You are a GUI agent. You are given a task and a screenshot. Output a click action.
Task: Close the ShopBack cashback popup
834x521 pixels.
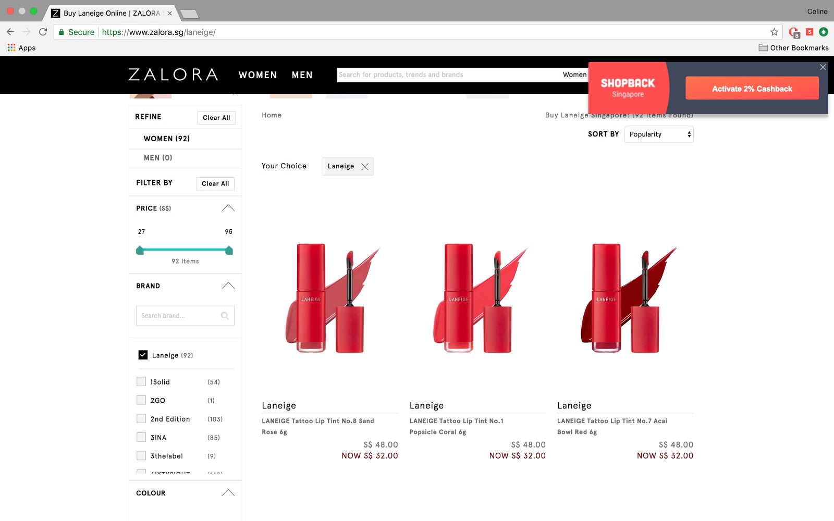click(x=823, y=67)
